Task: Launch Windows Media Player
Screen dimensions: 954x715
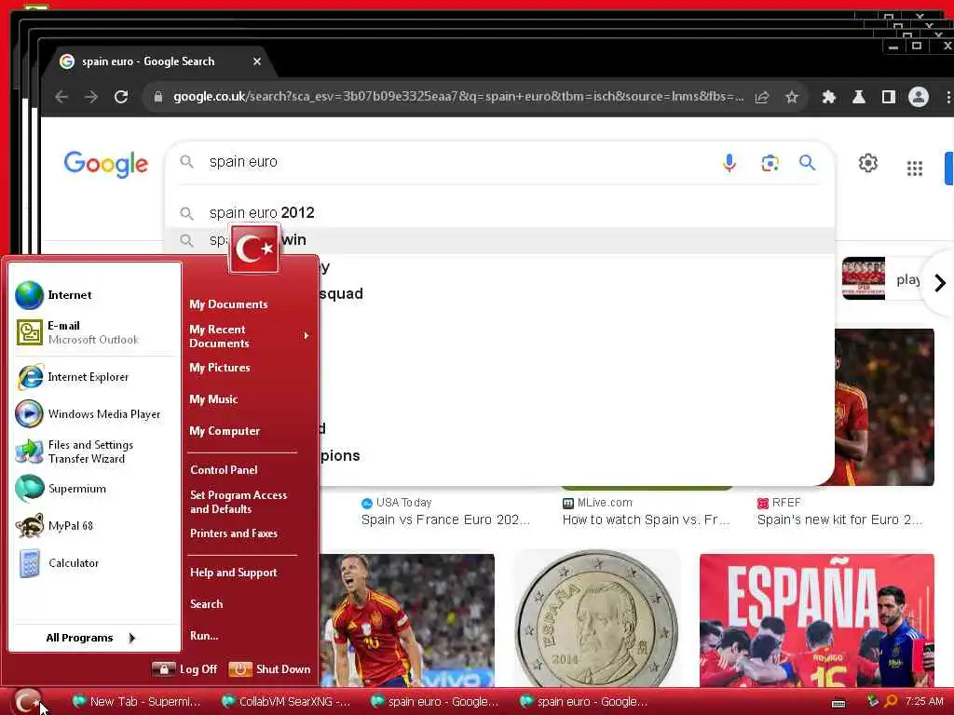Action: [x=94, y=414]
